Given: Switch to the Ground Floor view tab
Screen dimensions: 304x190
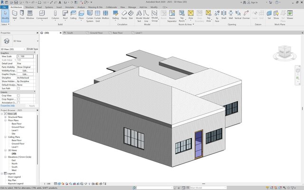Looking at the screenshot, I should pyautogui.click(x=97, y=33).
